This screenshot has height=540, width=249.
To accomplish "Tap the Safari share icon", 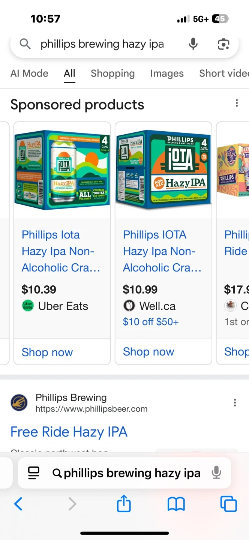I will [124, 504].
